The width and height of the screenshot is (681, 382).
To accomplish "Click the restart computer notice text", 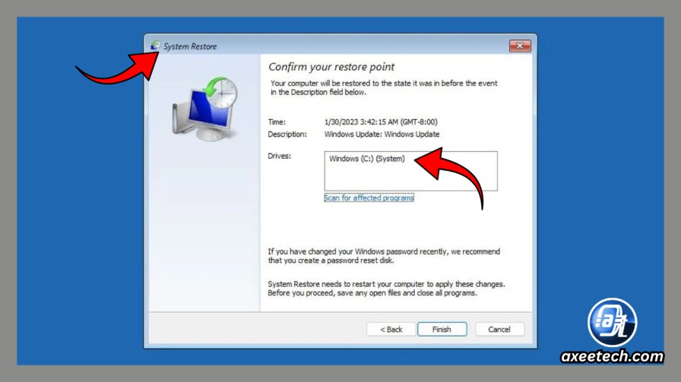I will (386, 289).
